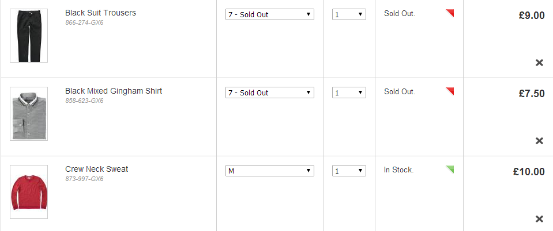Open Black Mixed Gingham Shirt thumbnail
Image resolution: width=553 pixels, height=231 pixels.
coord(28,114)
